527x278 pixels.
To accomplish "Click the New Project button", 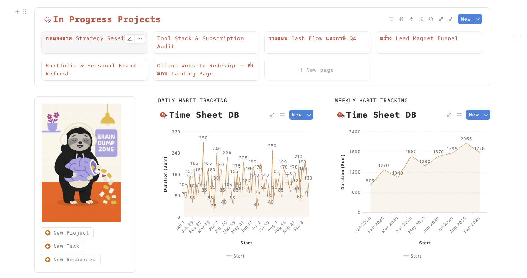I will point(67,233).
